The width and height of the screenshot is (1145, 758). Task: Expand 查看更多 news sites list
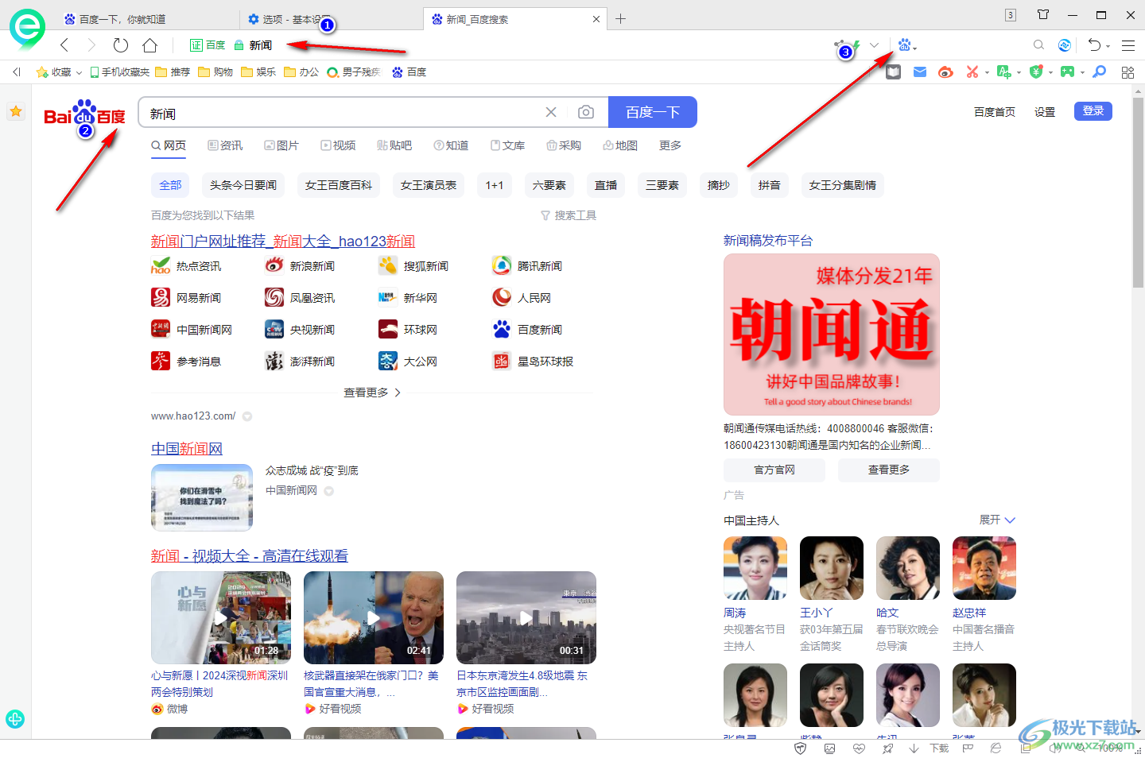[372, 393]
